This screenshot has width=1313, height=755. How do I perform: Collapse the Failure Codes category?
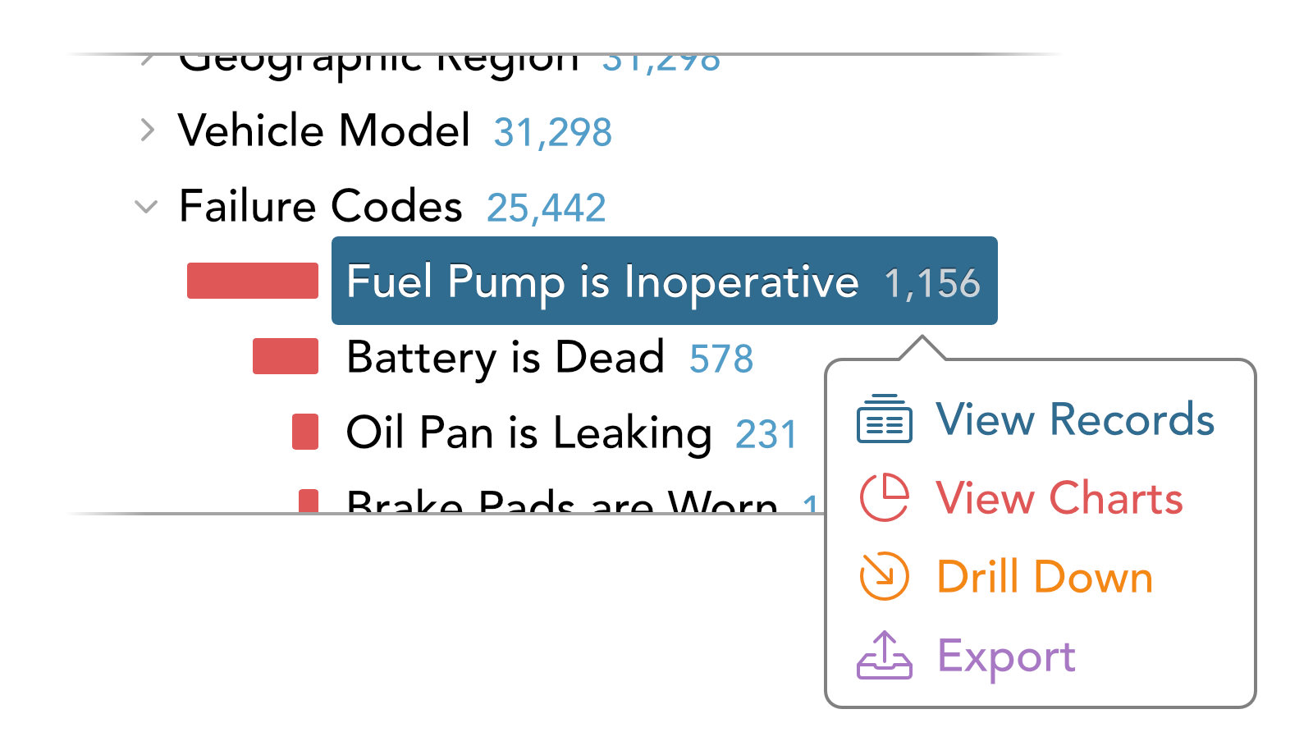pyautogui.click(x=146, y=207)
